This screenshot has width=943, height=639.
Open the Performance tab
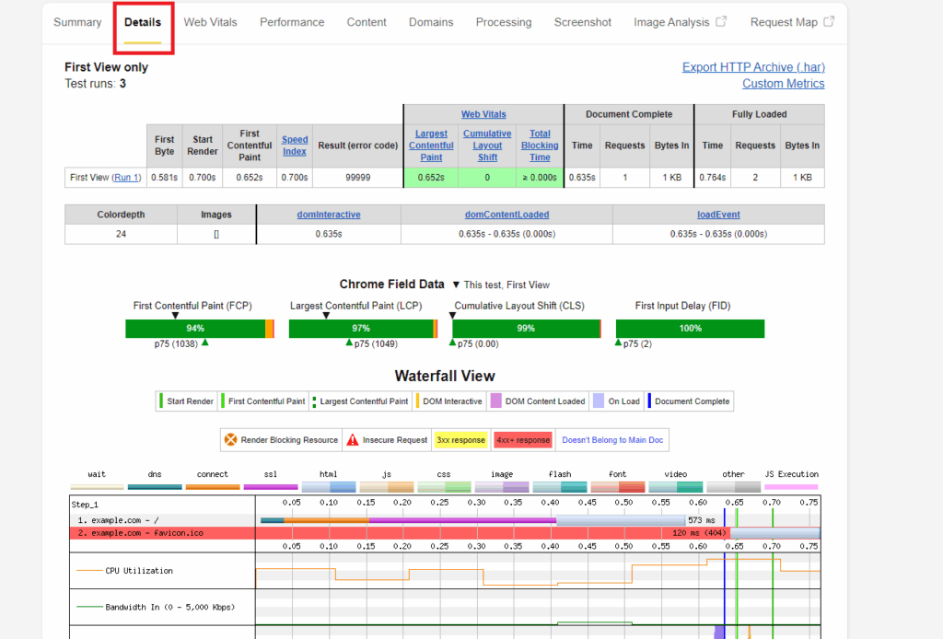coord(292,22)
